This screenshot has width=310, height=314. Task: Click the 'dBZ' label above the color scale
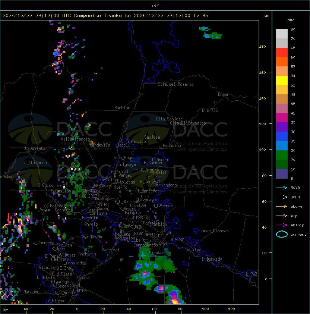(x=291, y=20)
